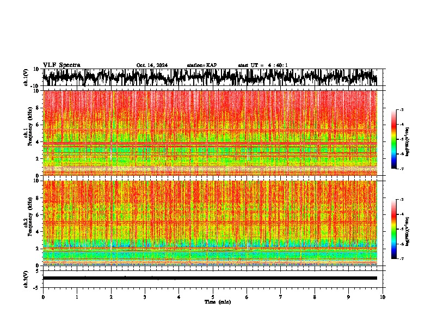The image size is (431, 333).
Task: Click the ch.1(V) axis label
Action: [26, 77]
